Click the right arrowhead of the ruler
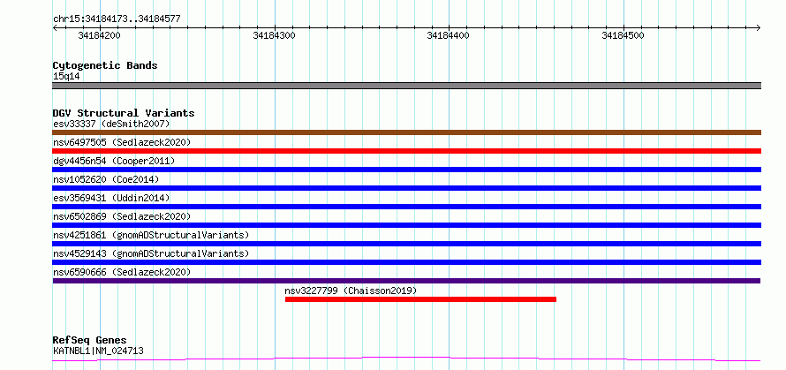The width and height of the screenshot is (786, 370). coord(759,27)
